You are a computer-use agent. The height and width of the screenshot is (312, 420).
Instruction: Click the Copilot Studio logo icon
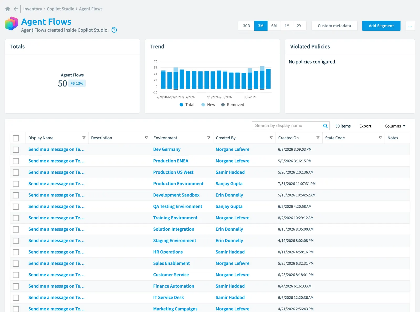[11, 24]
